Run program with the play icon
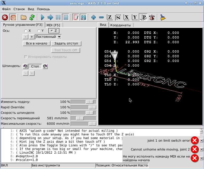Viewport: 204px width, 169px height. coord(43,17)
